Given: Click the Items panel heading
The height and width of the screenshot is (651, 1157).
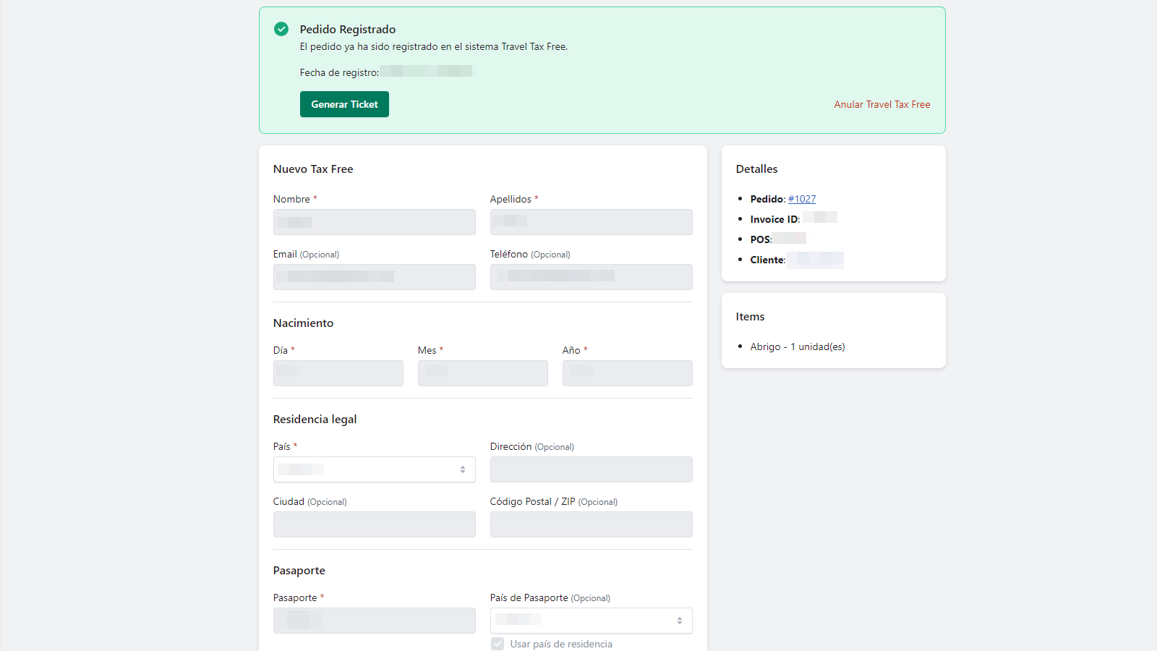Looking at the screenshot, I should pyautogui.click(x=751, y=317).
